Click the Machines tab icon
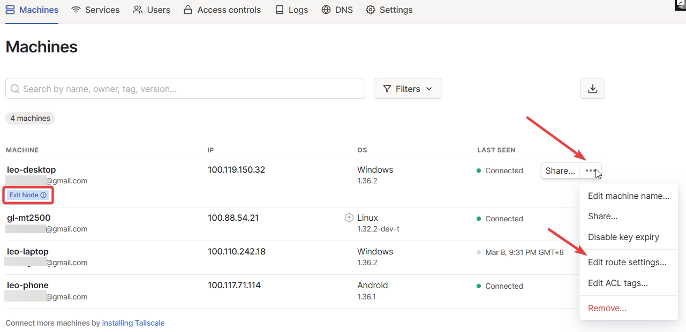Image resolution: width=686 pixels, height=332 pixels. click(x=10, y=10)
